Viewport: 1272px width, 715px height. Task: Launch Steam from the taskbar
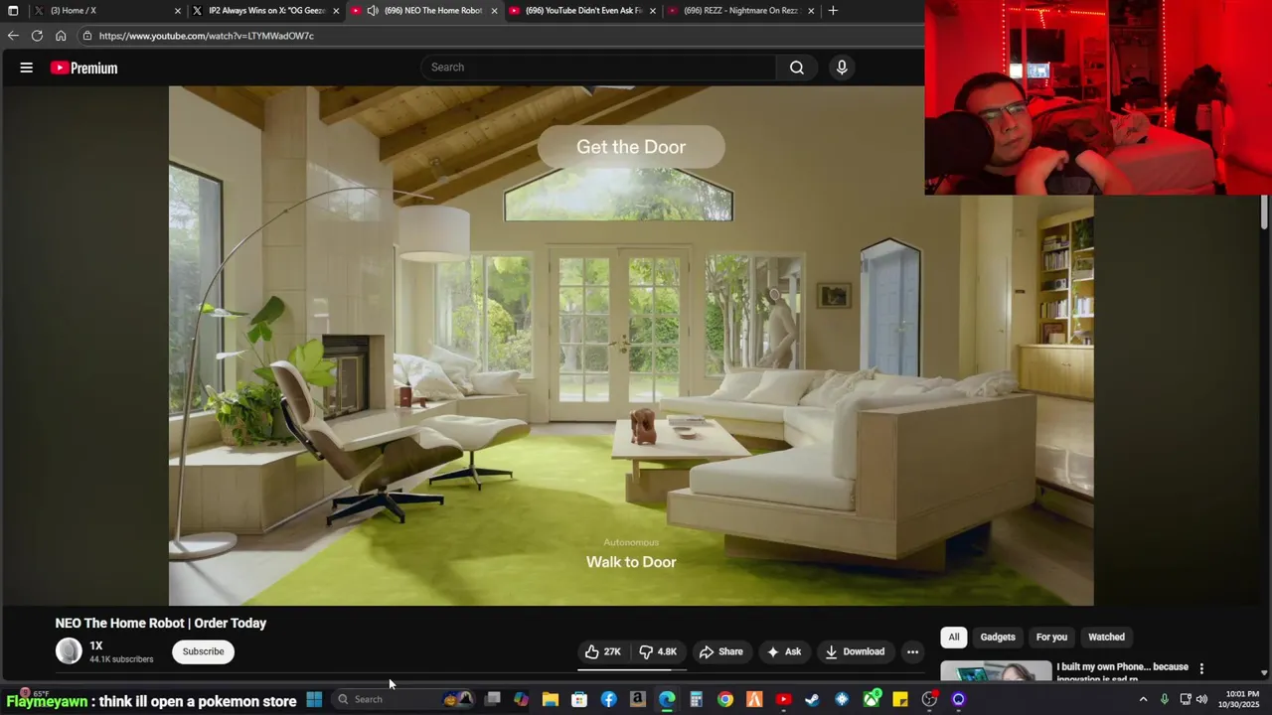[x=812, y=699]
